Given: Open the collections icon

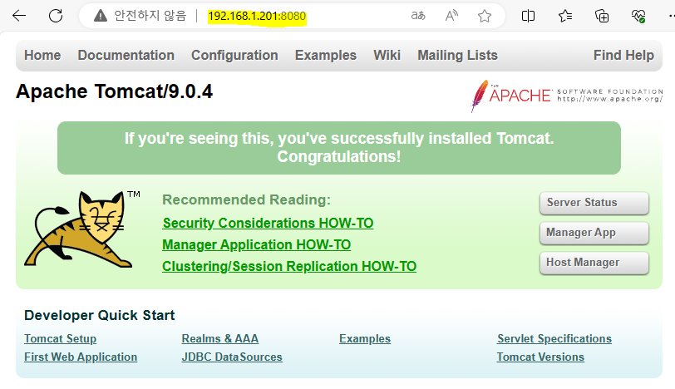Looking at the screenshot, I should click(602, 16).
